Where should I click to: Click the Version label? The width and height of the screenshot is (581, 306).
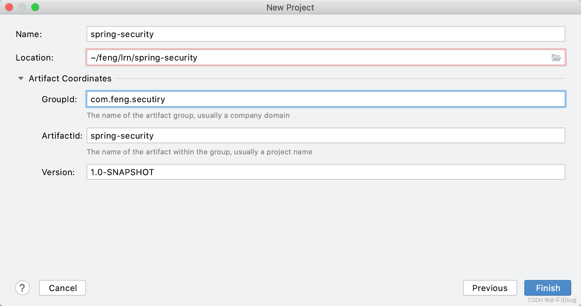[58, 172]
